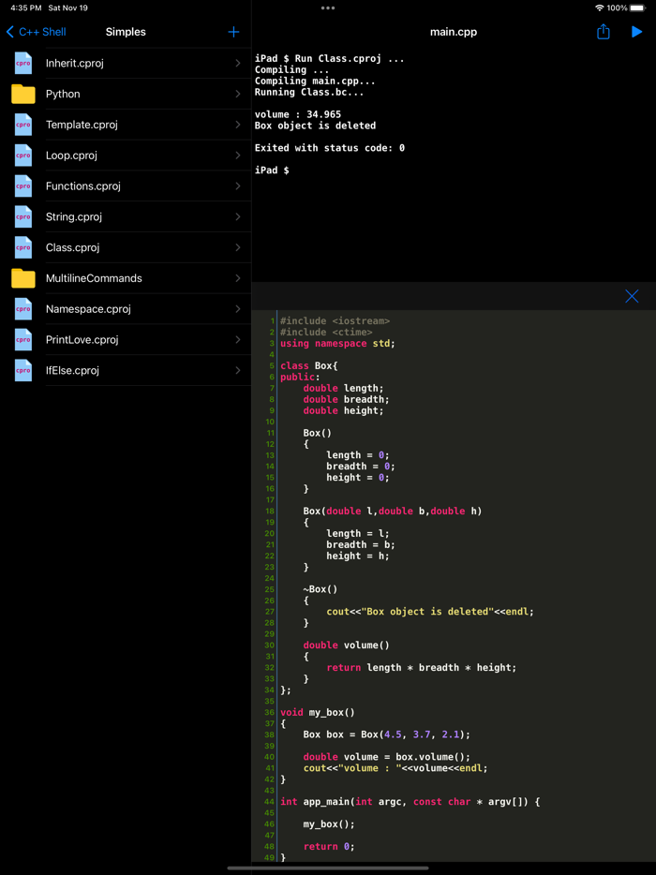
Task: Click the main.cpp title tab
Action: [454, 31]
